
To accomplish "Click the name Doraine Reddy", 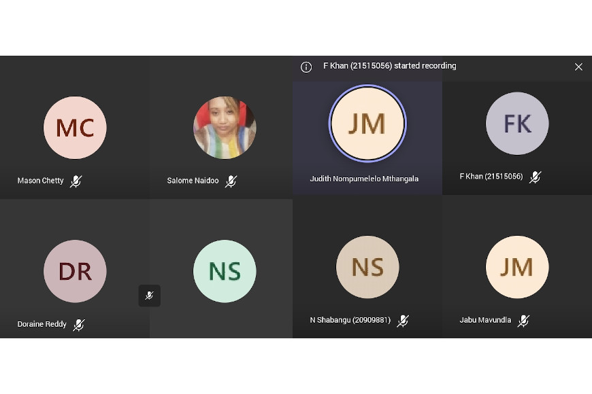I will pyautogui.click(x=42, y=324).
